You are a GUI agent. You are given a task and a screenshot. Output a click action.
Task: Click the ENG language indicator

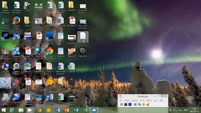tap(186, 110)
